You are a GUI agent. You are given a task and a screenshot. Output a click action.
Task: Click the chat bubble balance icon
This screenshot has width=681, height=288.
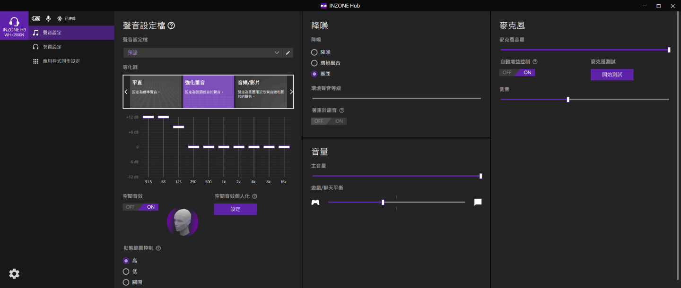tap(478, 202)
